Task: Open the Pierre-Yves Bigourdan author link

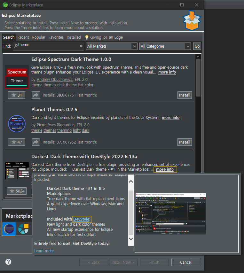Action: click(56, 125)
